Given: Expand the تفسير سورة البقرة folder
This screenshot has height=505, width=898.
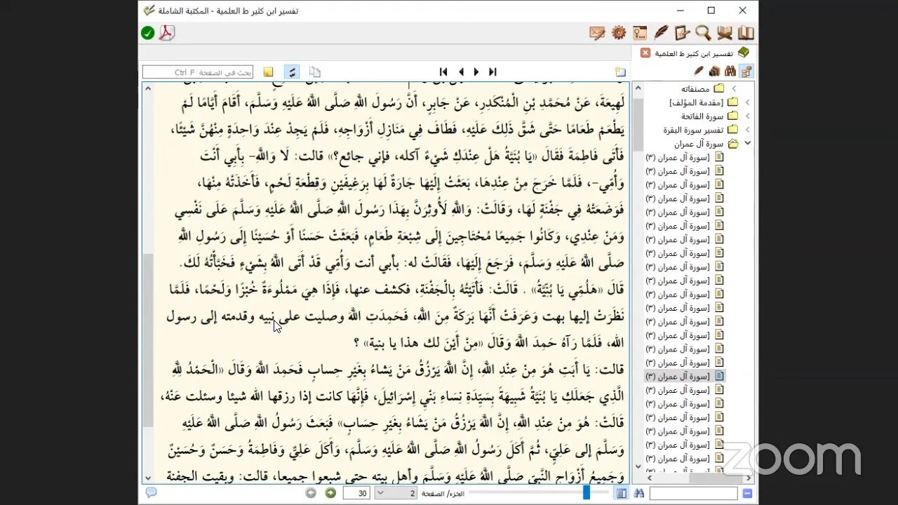Looking at the screenshot, I should (748, 130).
